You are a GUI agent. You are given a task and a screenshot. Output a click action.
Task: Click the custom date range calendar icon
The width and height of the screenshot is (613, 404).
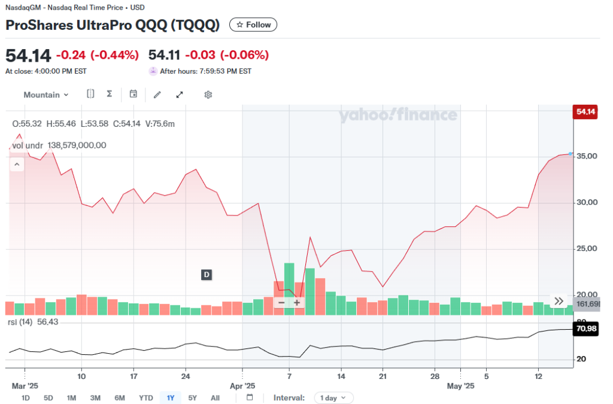[x=250, y=397]
